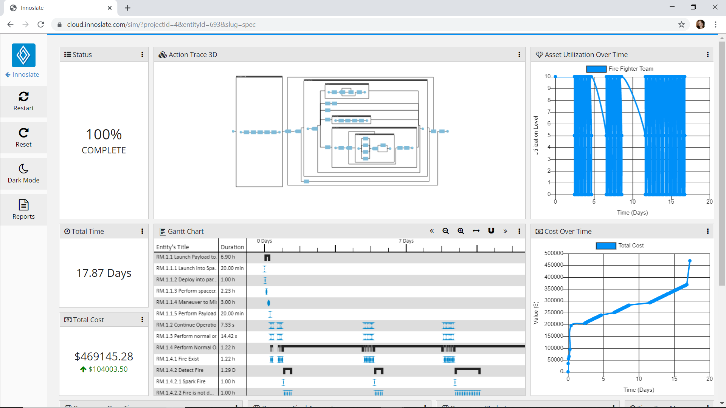The image size is (726, 408).
Task: Open the Action Trace 3D options menu
Action: pyautogui.click(x=519, y=55)
